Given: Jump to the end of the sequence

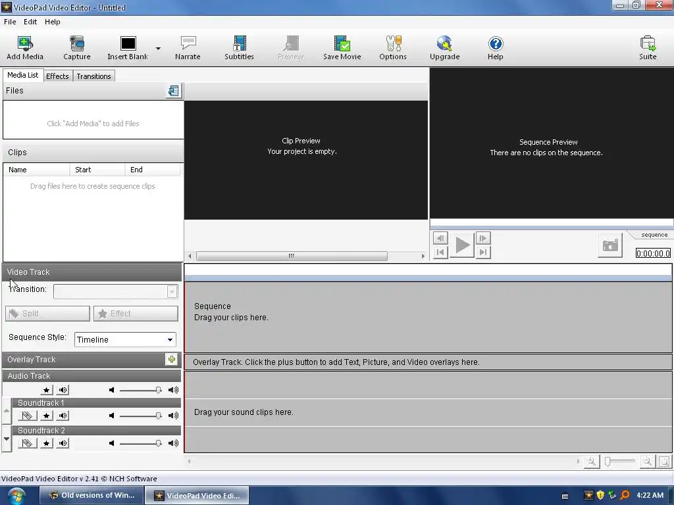Looking at the screenshot, I should 483,252.
